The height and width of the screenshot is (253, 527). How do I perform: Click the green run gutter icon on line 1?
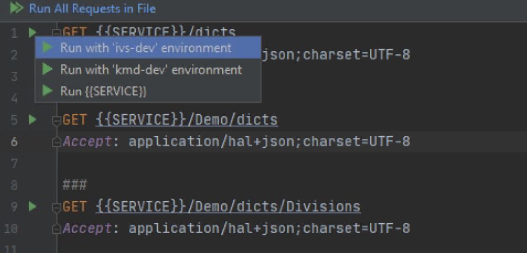click(x=32, y=33)
